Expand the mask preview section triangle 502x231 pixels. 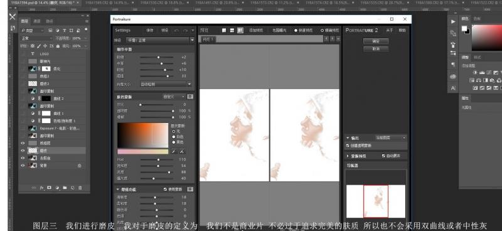(x=348, y=156)
